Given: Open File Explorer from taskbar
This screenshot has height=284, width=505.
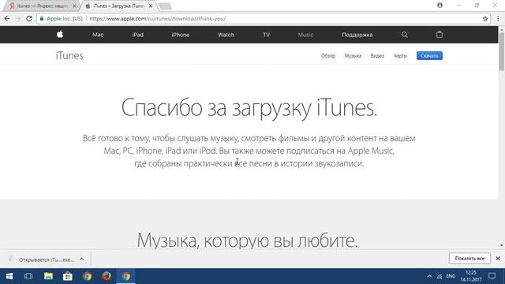Looking at the screenshot, I should click(x=48, y=276).
